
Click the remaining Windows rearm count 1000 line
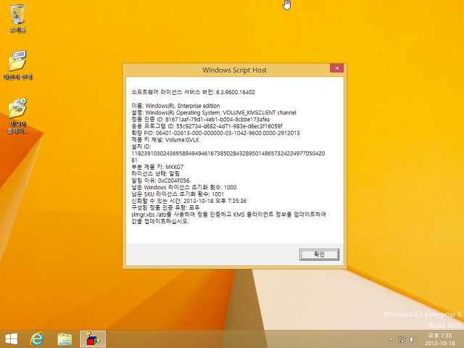(x=183, y=187)
